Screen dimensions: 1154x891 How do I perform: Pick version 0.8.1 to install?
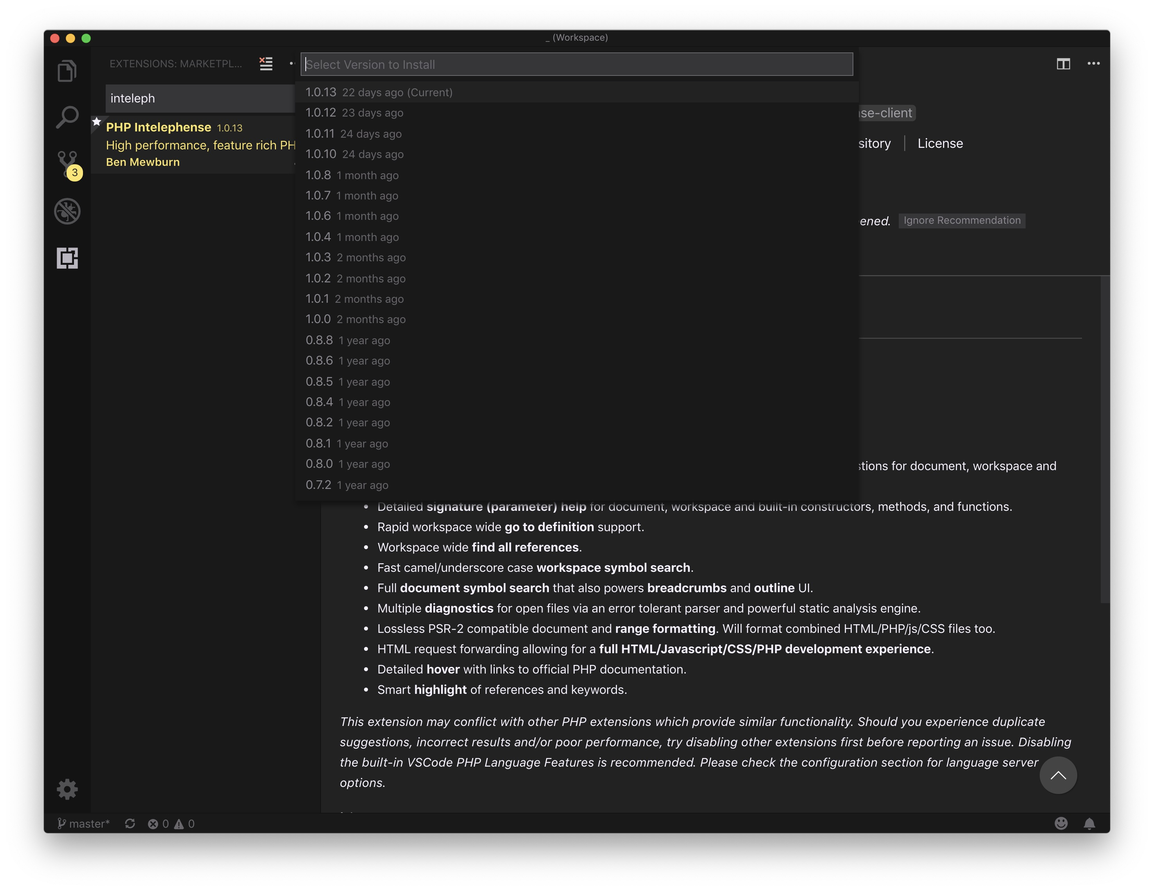(x=577, y=444)
